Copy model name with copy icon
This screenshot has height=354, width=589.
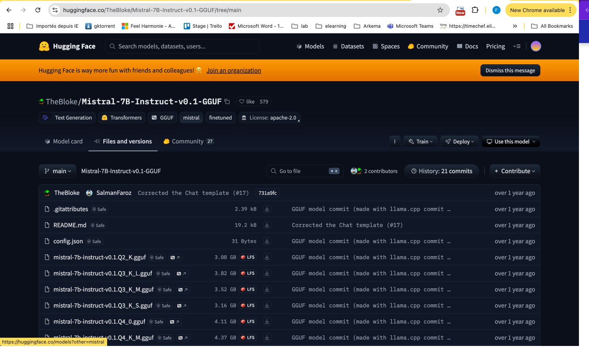[227, 102]
